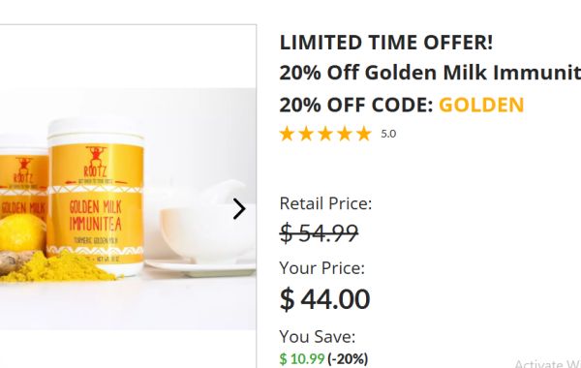Click the Rootz logo on the front jar
Image resolution: width=581 pixels, height=368 pixels.
[96, 163]
